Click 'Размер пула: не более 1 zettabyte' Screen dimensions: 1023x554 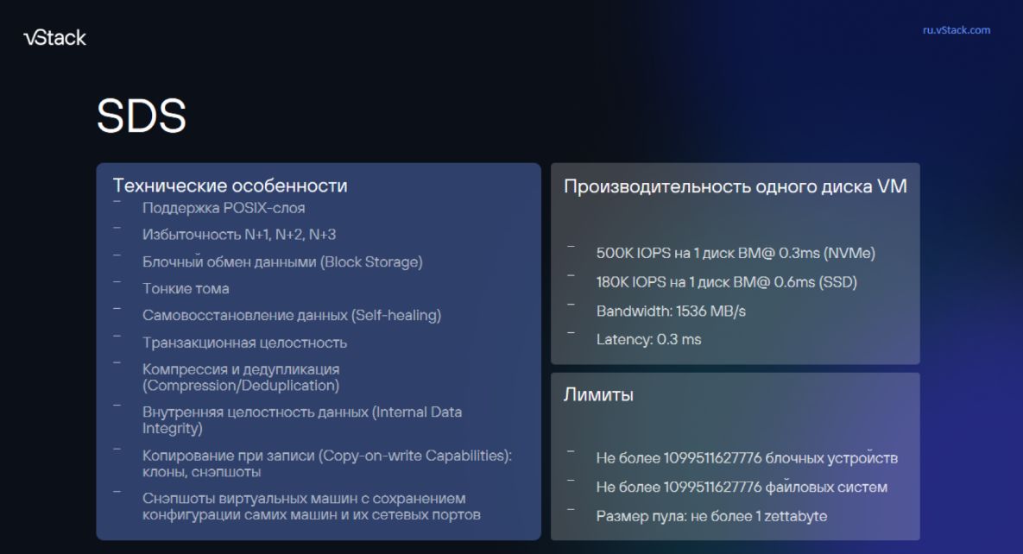tap(711, 516)
